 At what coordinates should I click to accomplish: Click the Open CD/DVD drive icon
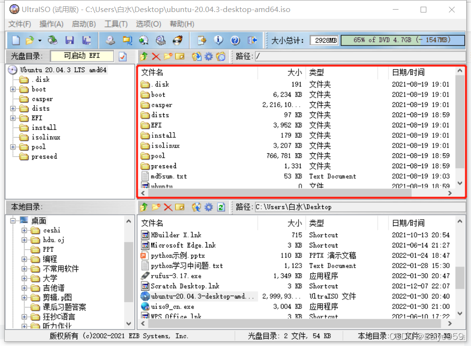pyautogui.click(x=53, y=40)
